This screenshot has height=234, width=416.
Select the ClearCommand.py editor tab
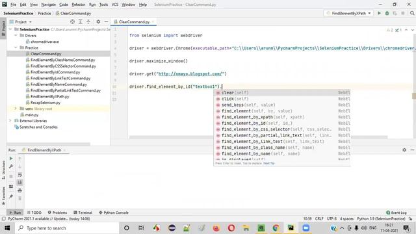pos(134,21)
